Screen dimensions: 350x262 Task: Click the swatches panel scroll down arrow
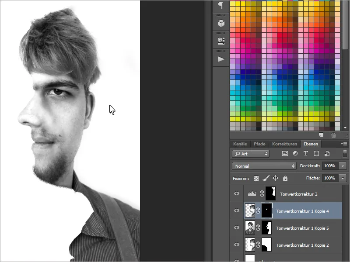pos(345,128)
